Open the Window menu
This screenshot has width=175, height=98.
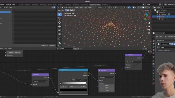pos(8,4)
